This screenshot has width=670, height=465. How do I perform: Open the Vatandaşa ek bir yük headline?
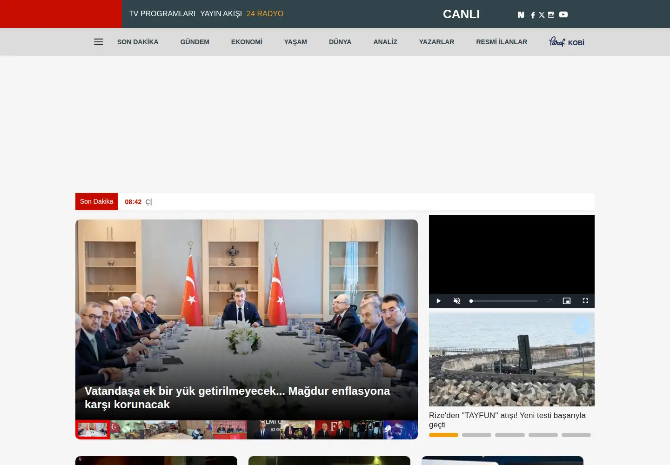tap(237, 398)
